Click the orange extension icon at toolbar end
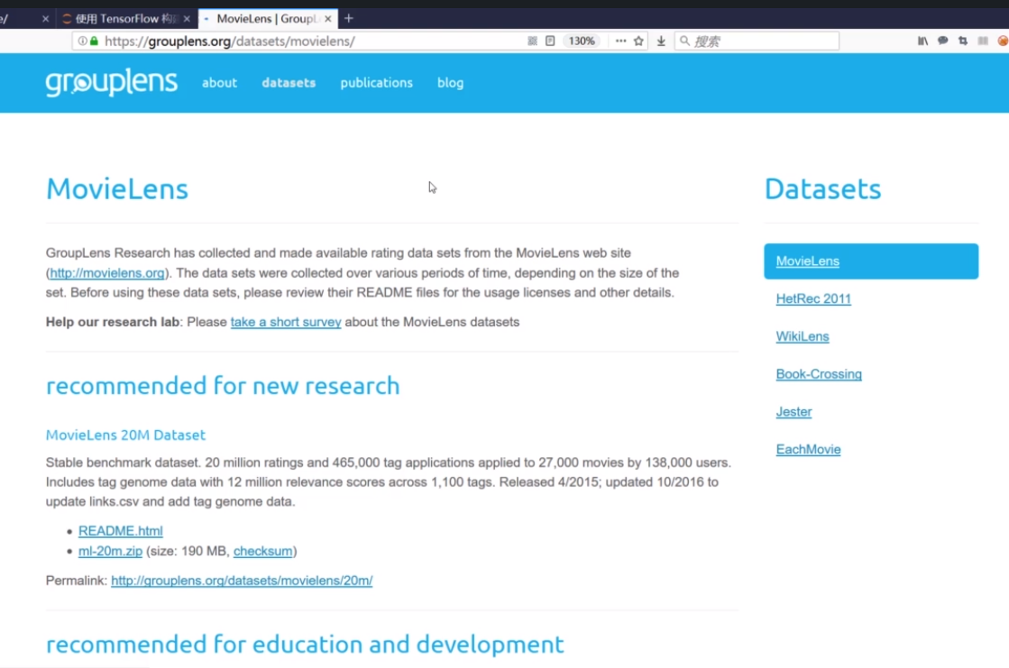 pyautogui.click(x=1003, y=41)
